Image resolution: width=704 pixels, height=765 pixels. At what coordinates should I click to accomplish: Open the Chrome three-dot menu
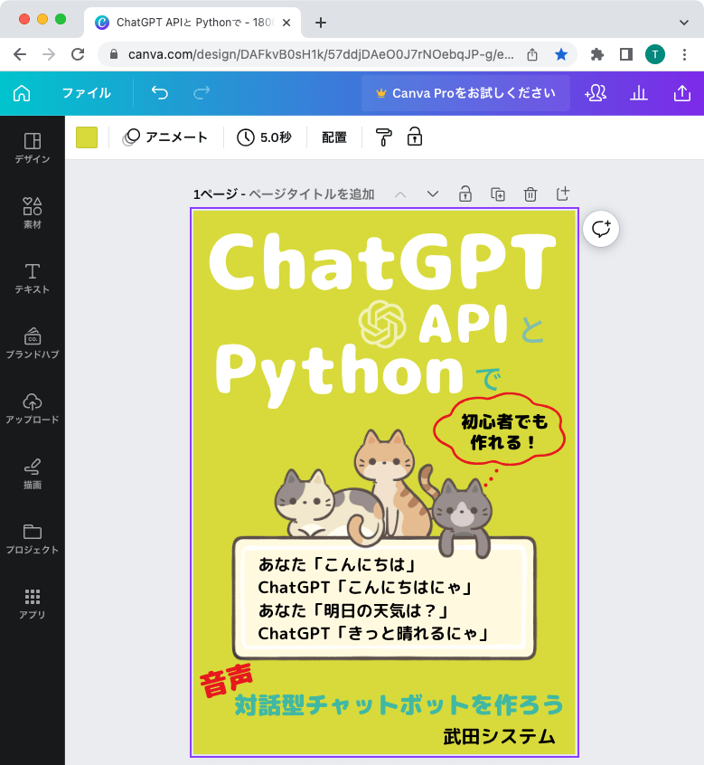tap(684, 54)
